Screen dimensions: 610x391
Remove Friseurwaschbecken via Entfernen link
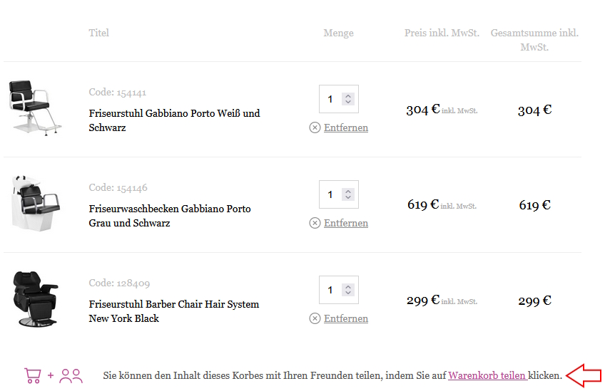click(346, 223)
